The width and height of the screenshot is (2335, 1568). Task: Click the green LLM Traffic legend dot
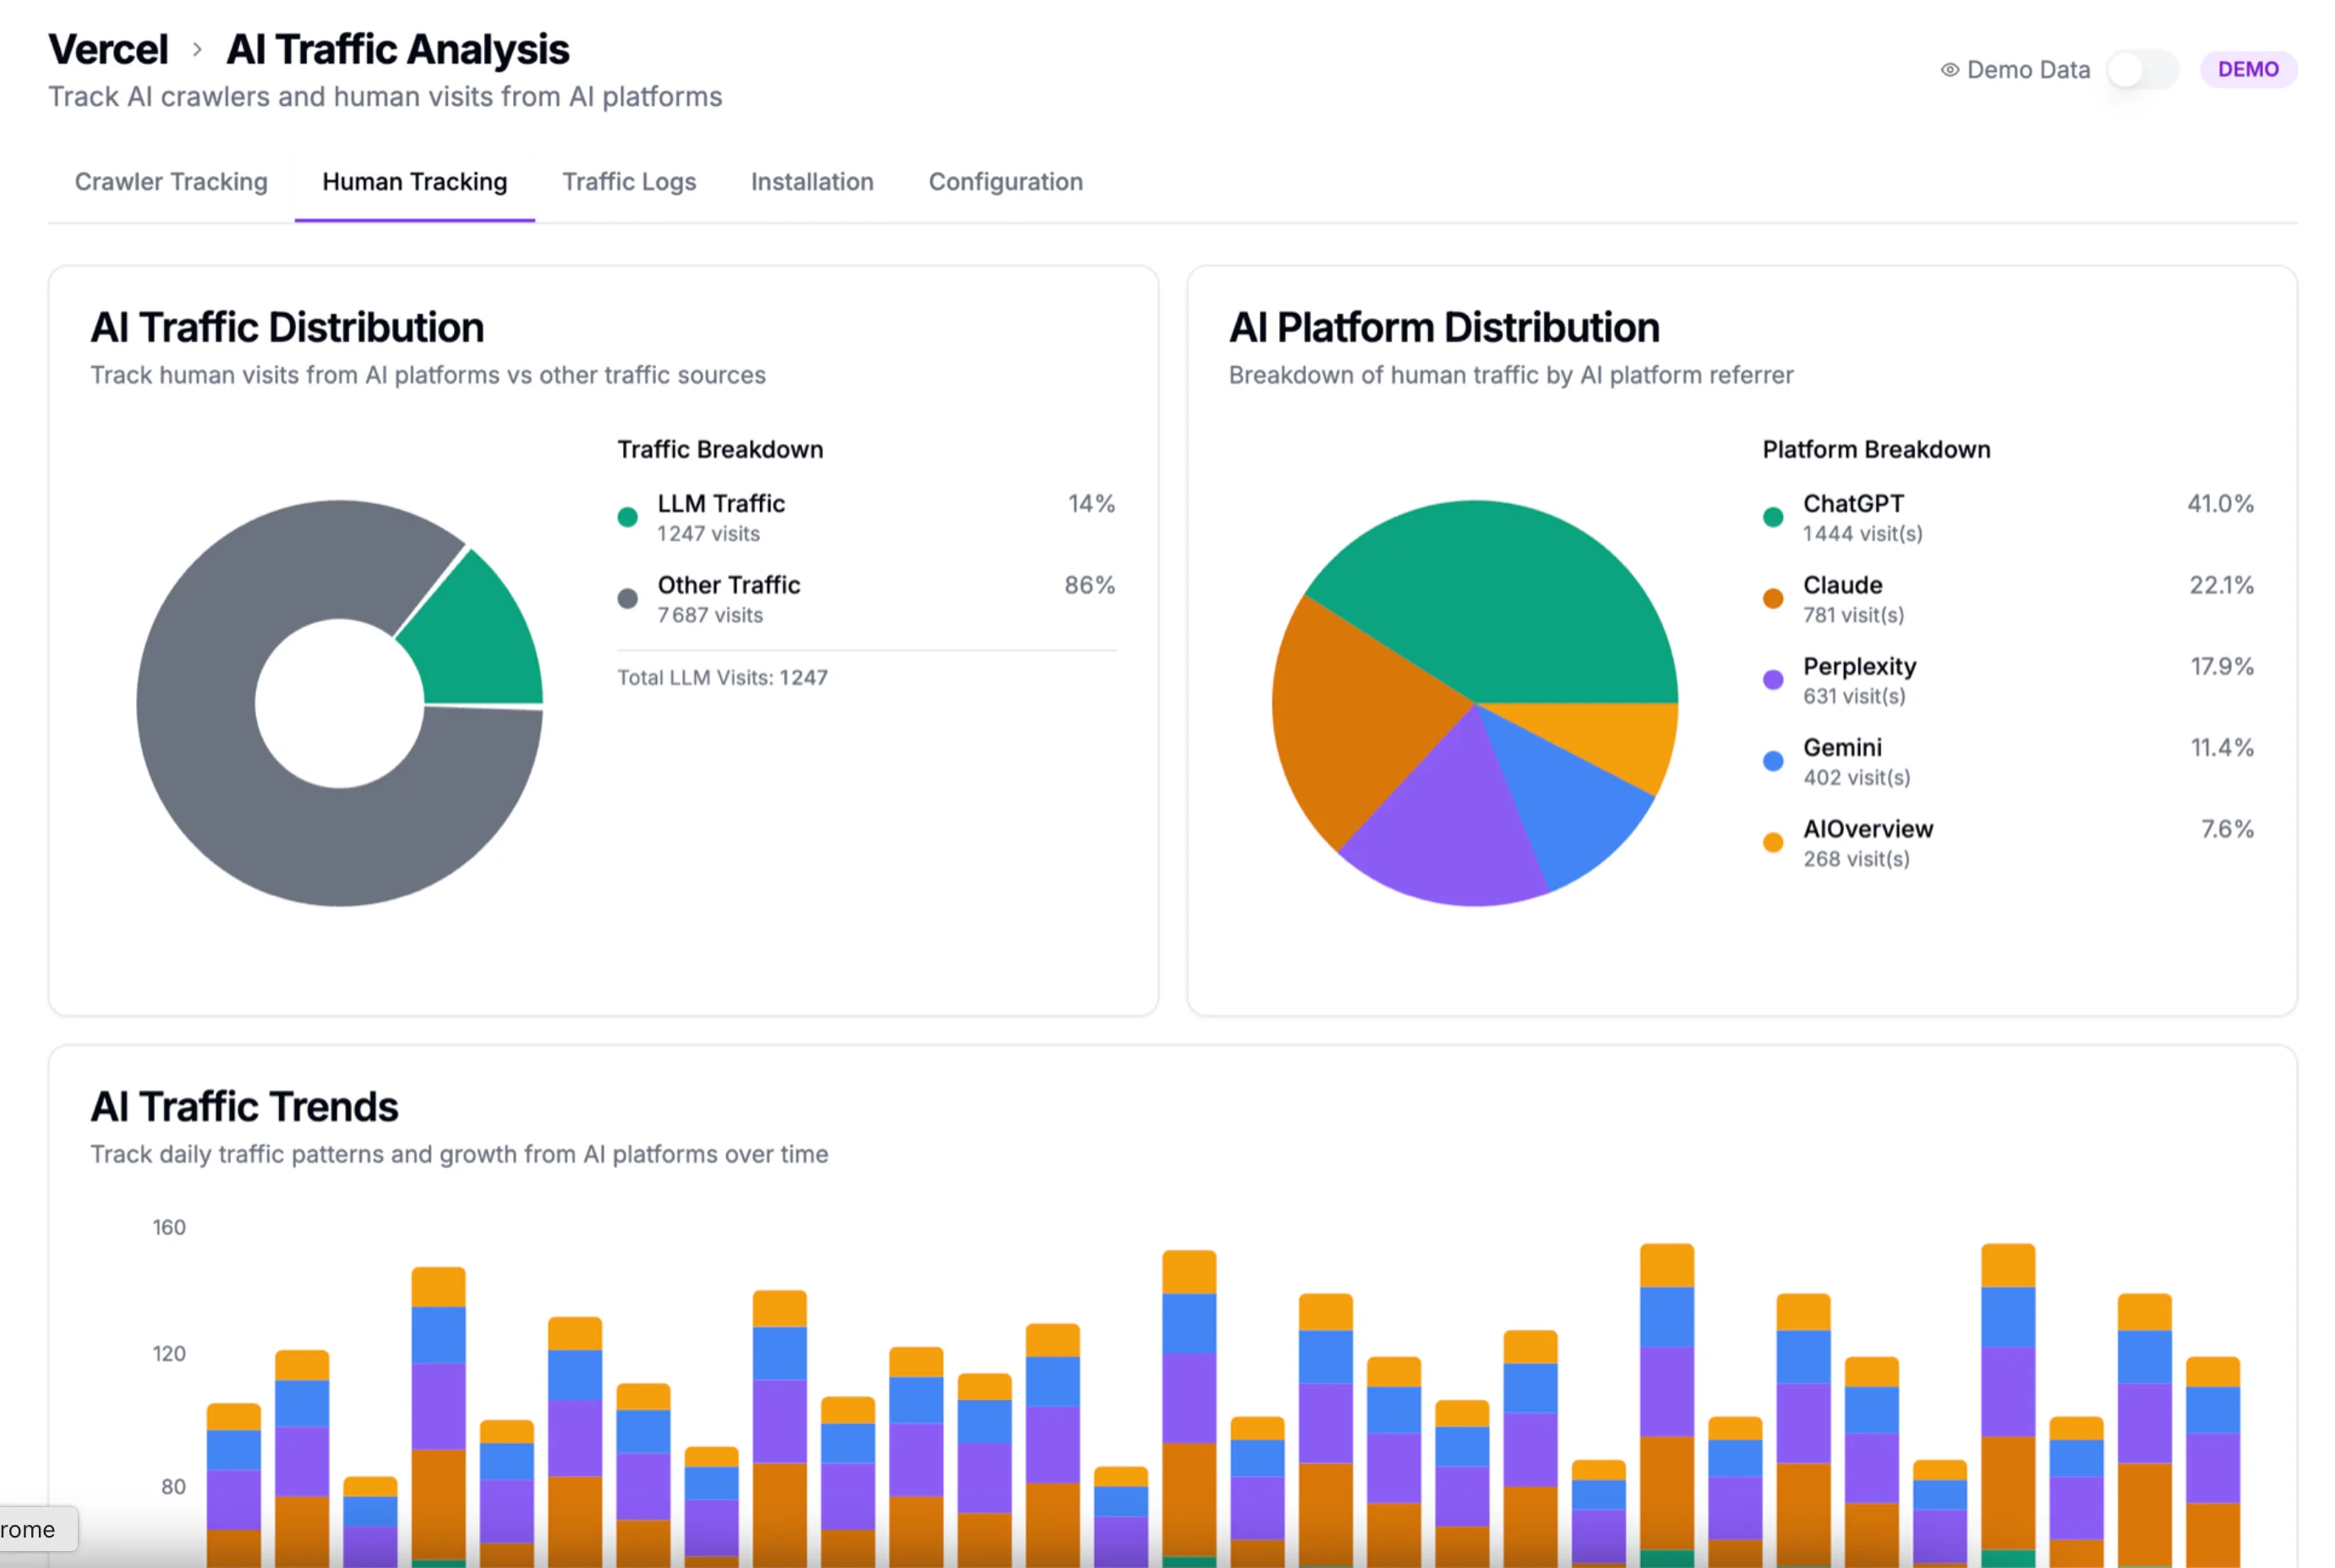point(628,517)
